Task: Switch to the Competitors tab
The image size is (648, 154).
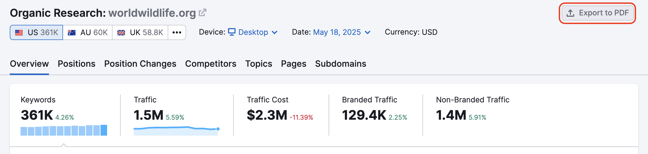Action: (211, 64)
